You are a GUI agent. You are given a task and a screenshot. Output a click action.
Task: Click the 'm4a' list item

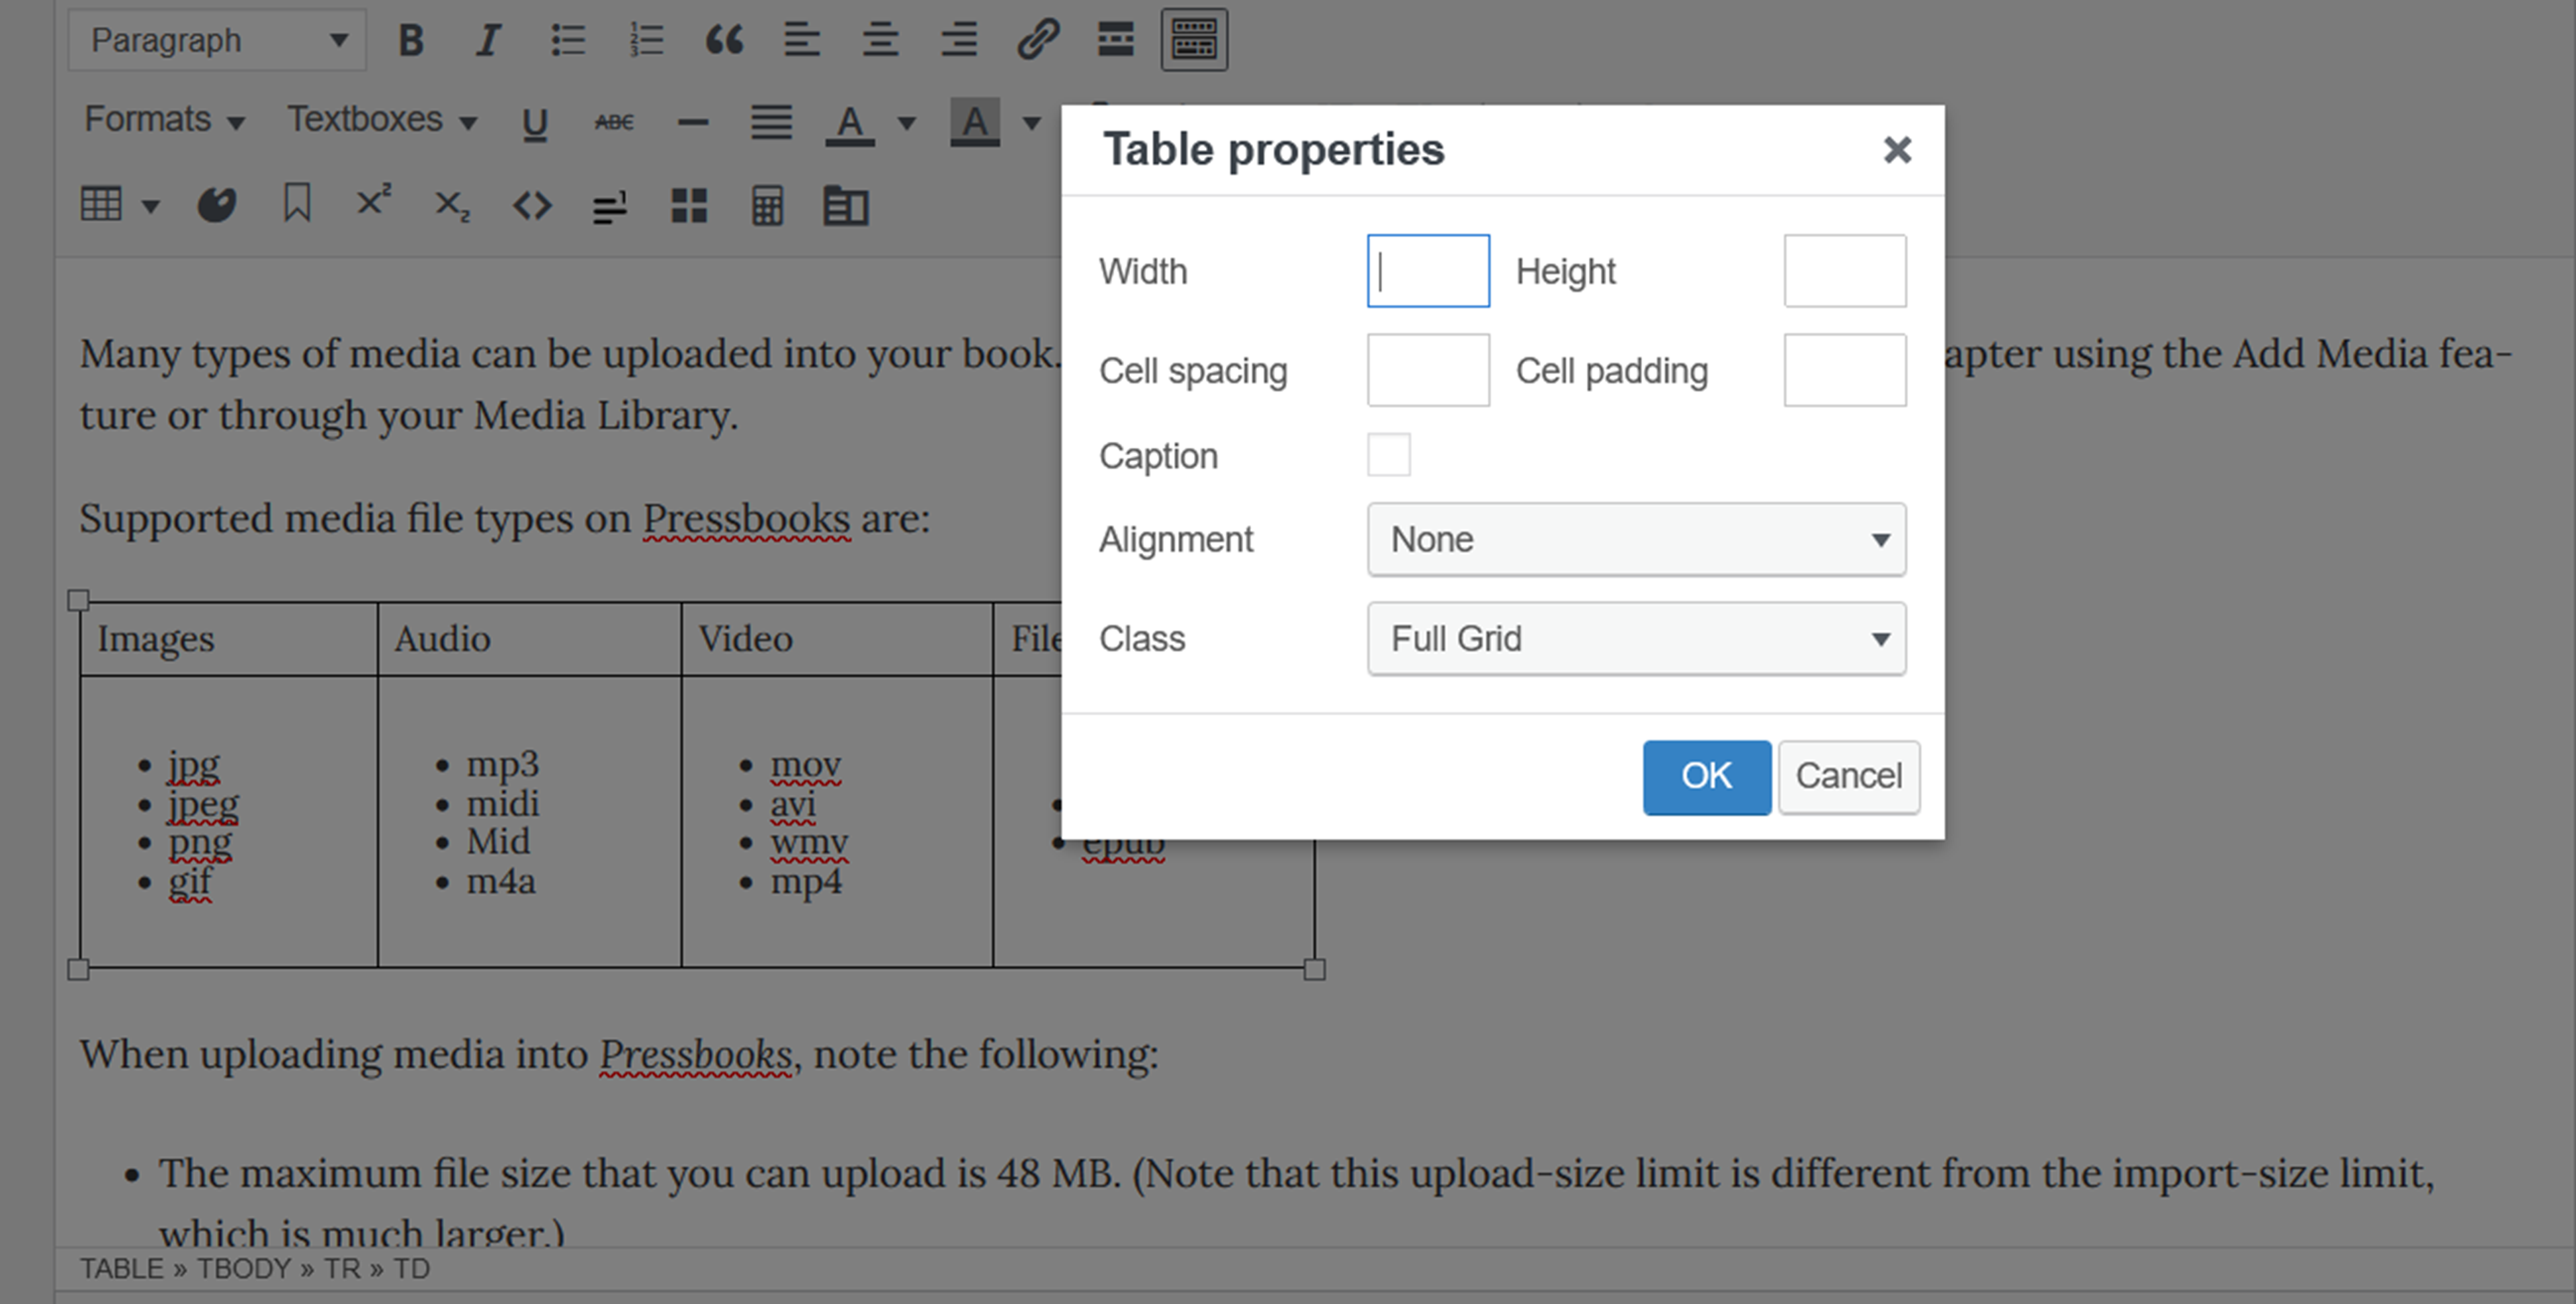tap(501, 882)
